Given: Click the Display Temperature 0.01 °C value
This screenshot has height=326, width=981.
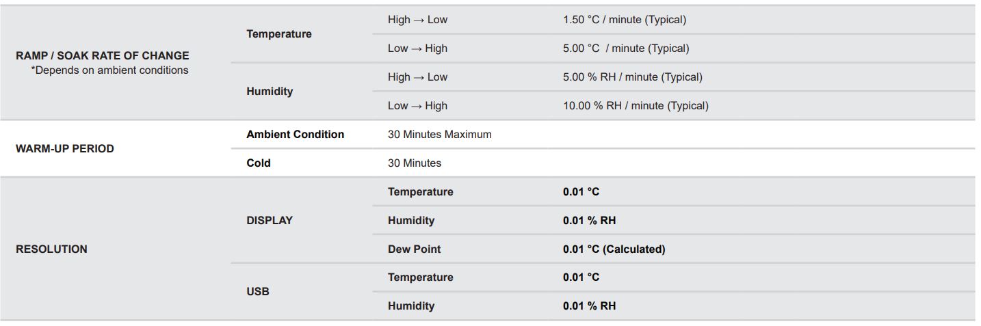Looking at the screenshot, I should (581, 192).
